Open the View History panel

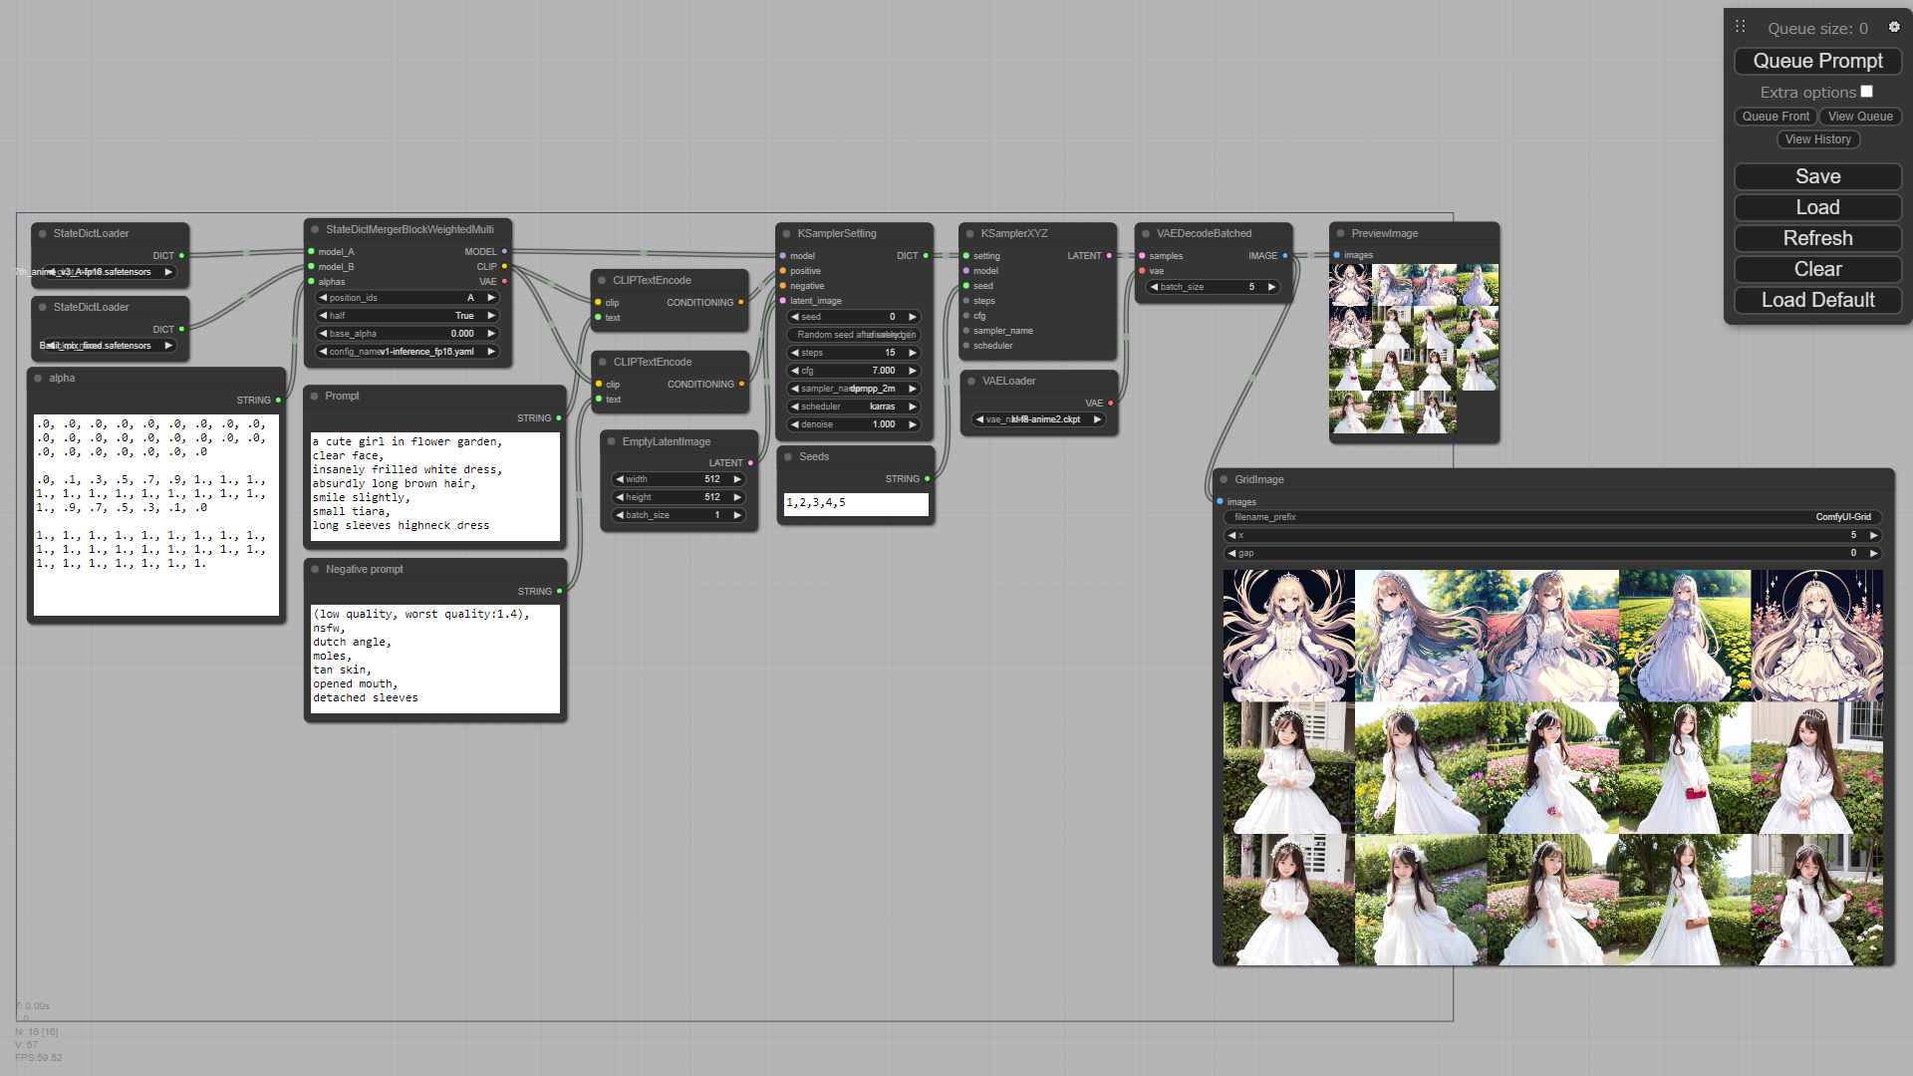point(1817,139)
